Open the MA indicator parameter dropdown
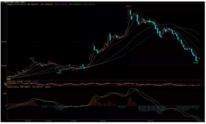Image resolution: width=206 pixels, height=124 pixels. point(16,4)
